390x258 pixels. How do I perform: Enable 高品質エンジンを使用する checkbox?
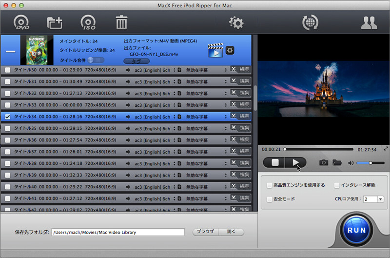click(269, 185)
